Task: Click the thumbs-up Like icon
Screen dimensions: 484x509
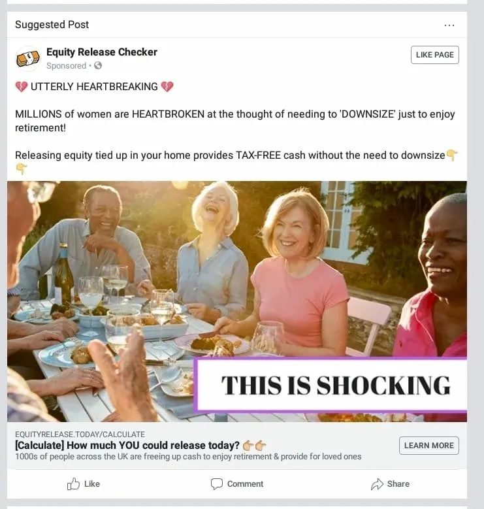Action: [73, 484]
